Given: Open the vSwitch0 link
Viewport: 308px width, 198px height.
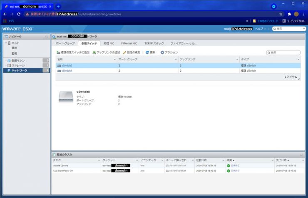Looking at the screenshot, I should [67, 65].
